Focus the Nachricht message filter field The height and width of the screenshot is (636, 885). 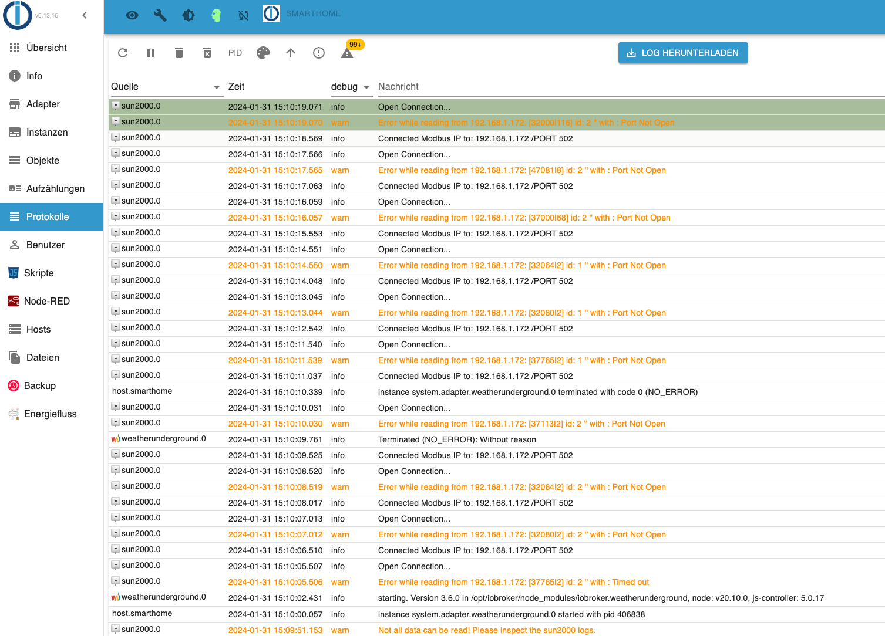pos(631,87)
